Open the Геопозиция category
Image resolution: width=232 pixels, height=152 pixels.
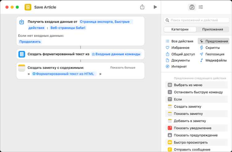coord(212,54)
